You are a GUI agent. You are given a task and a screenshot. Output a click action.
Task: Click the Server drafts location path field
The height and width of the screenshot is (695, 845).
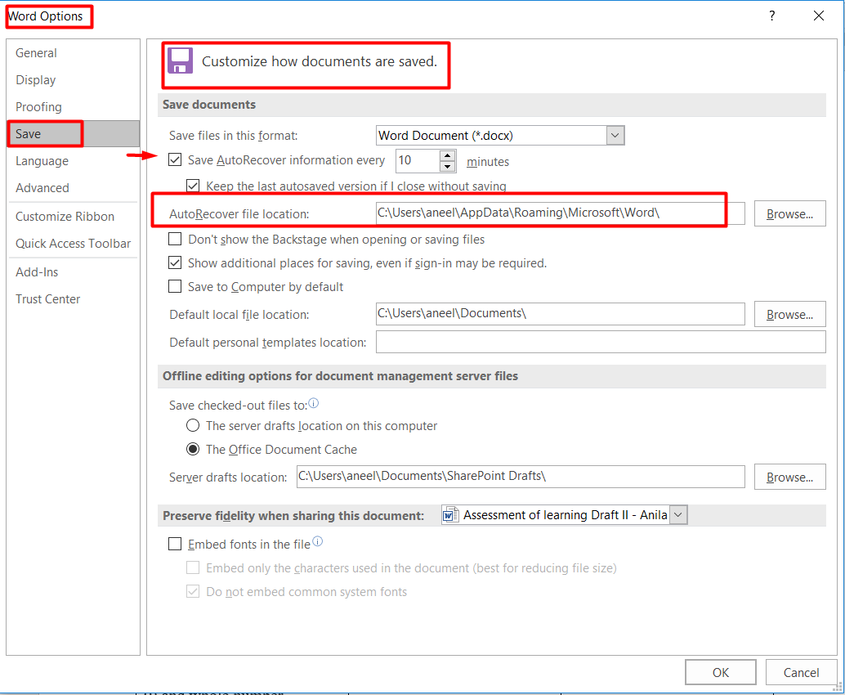click(521, 477)
